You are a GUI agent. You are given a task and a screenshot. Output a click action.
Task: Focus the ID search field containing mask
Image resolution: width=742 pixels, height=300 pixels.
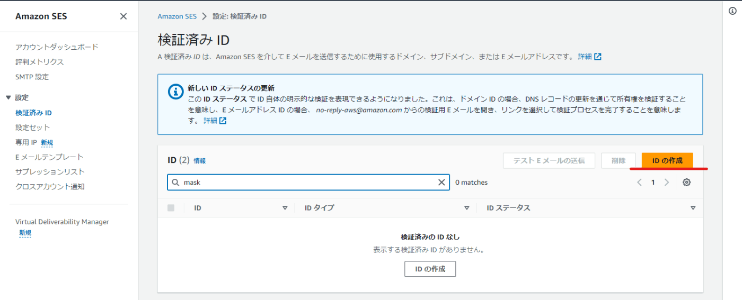point(308,183)
